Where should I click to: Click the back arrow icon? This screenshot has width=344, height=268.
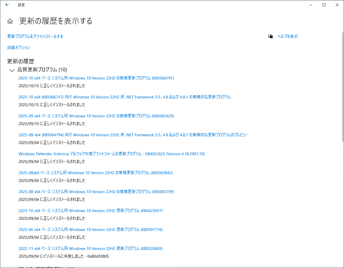[x=7, y=5]
